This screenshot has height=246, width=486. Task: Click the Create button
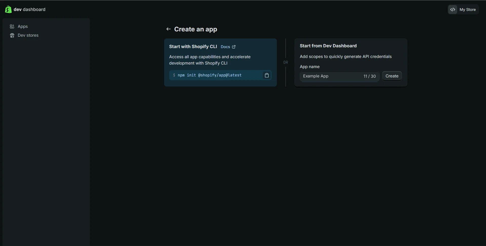pyautogui.click(x=392, y=76)
